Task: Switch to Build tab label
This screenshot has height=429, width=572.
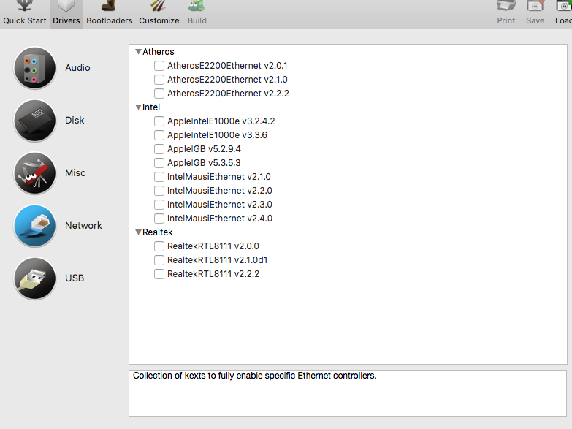Action: coord(197,20)
